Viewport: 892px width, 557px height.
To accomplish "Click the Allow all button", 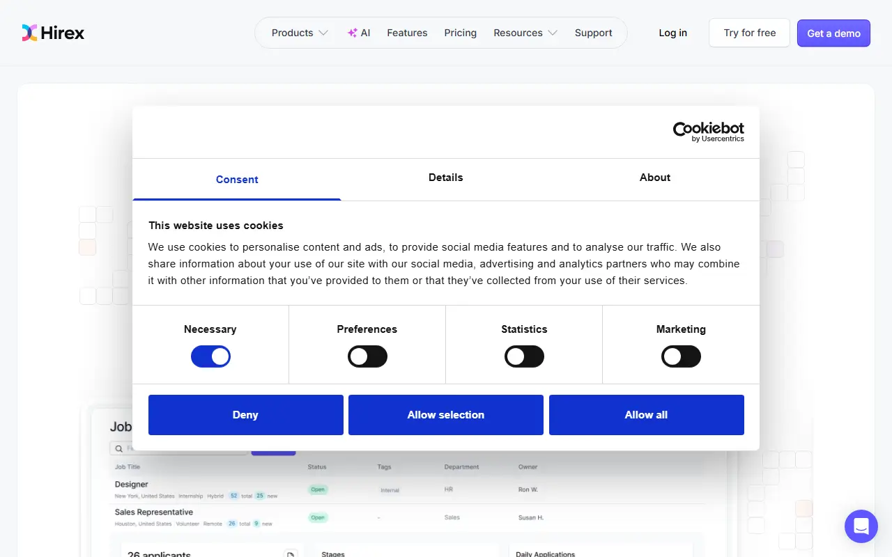I will 647,415.
